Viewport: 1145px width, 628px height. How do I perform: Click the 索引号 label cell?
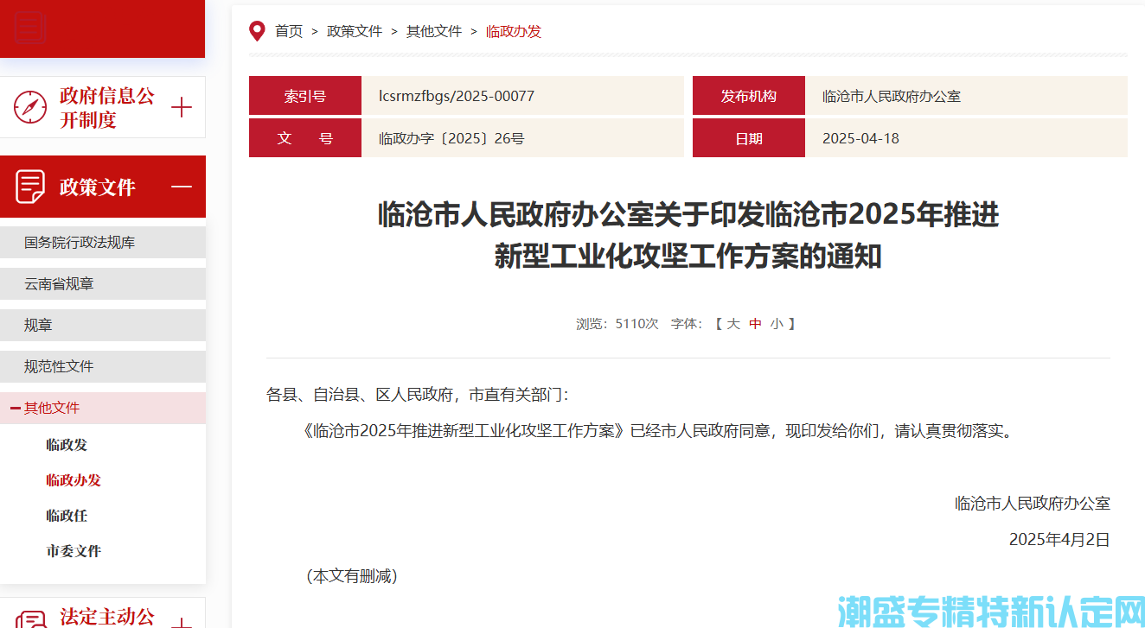pos(305,96)
